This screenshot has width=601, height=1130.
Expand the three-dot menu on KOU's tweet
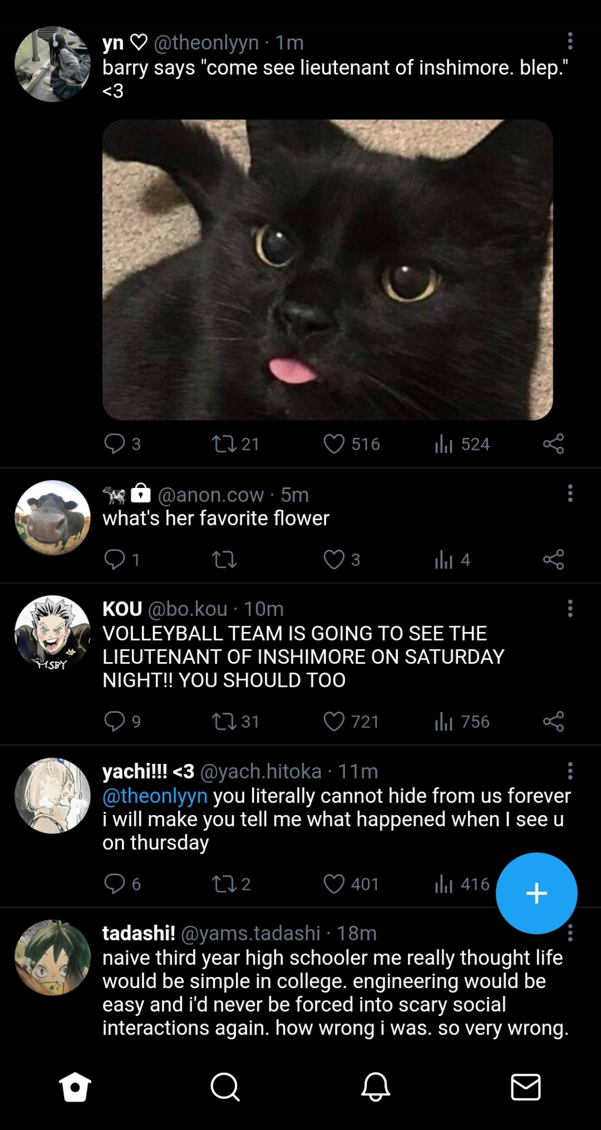[x=570, y=608]
